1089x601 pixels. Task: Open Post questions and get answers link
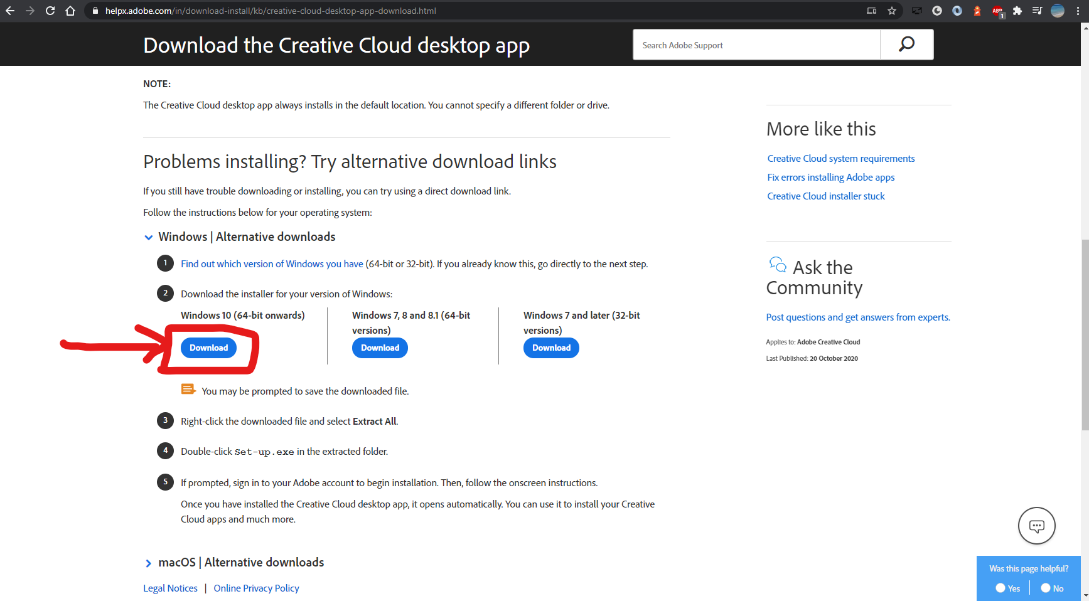point(857,317)
